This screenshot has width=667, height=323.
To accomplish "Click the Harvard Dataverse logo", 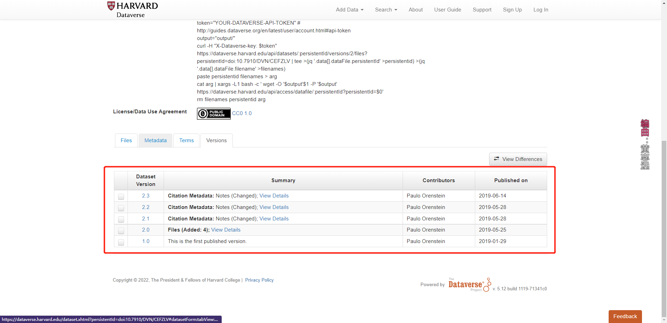I will click(132, 9).
